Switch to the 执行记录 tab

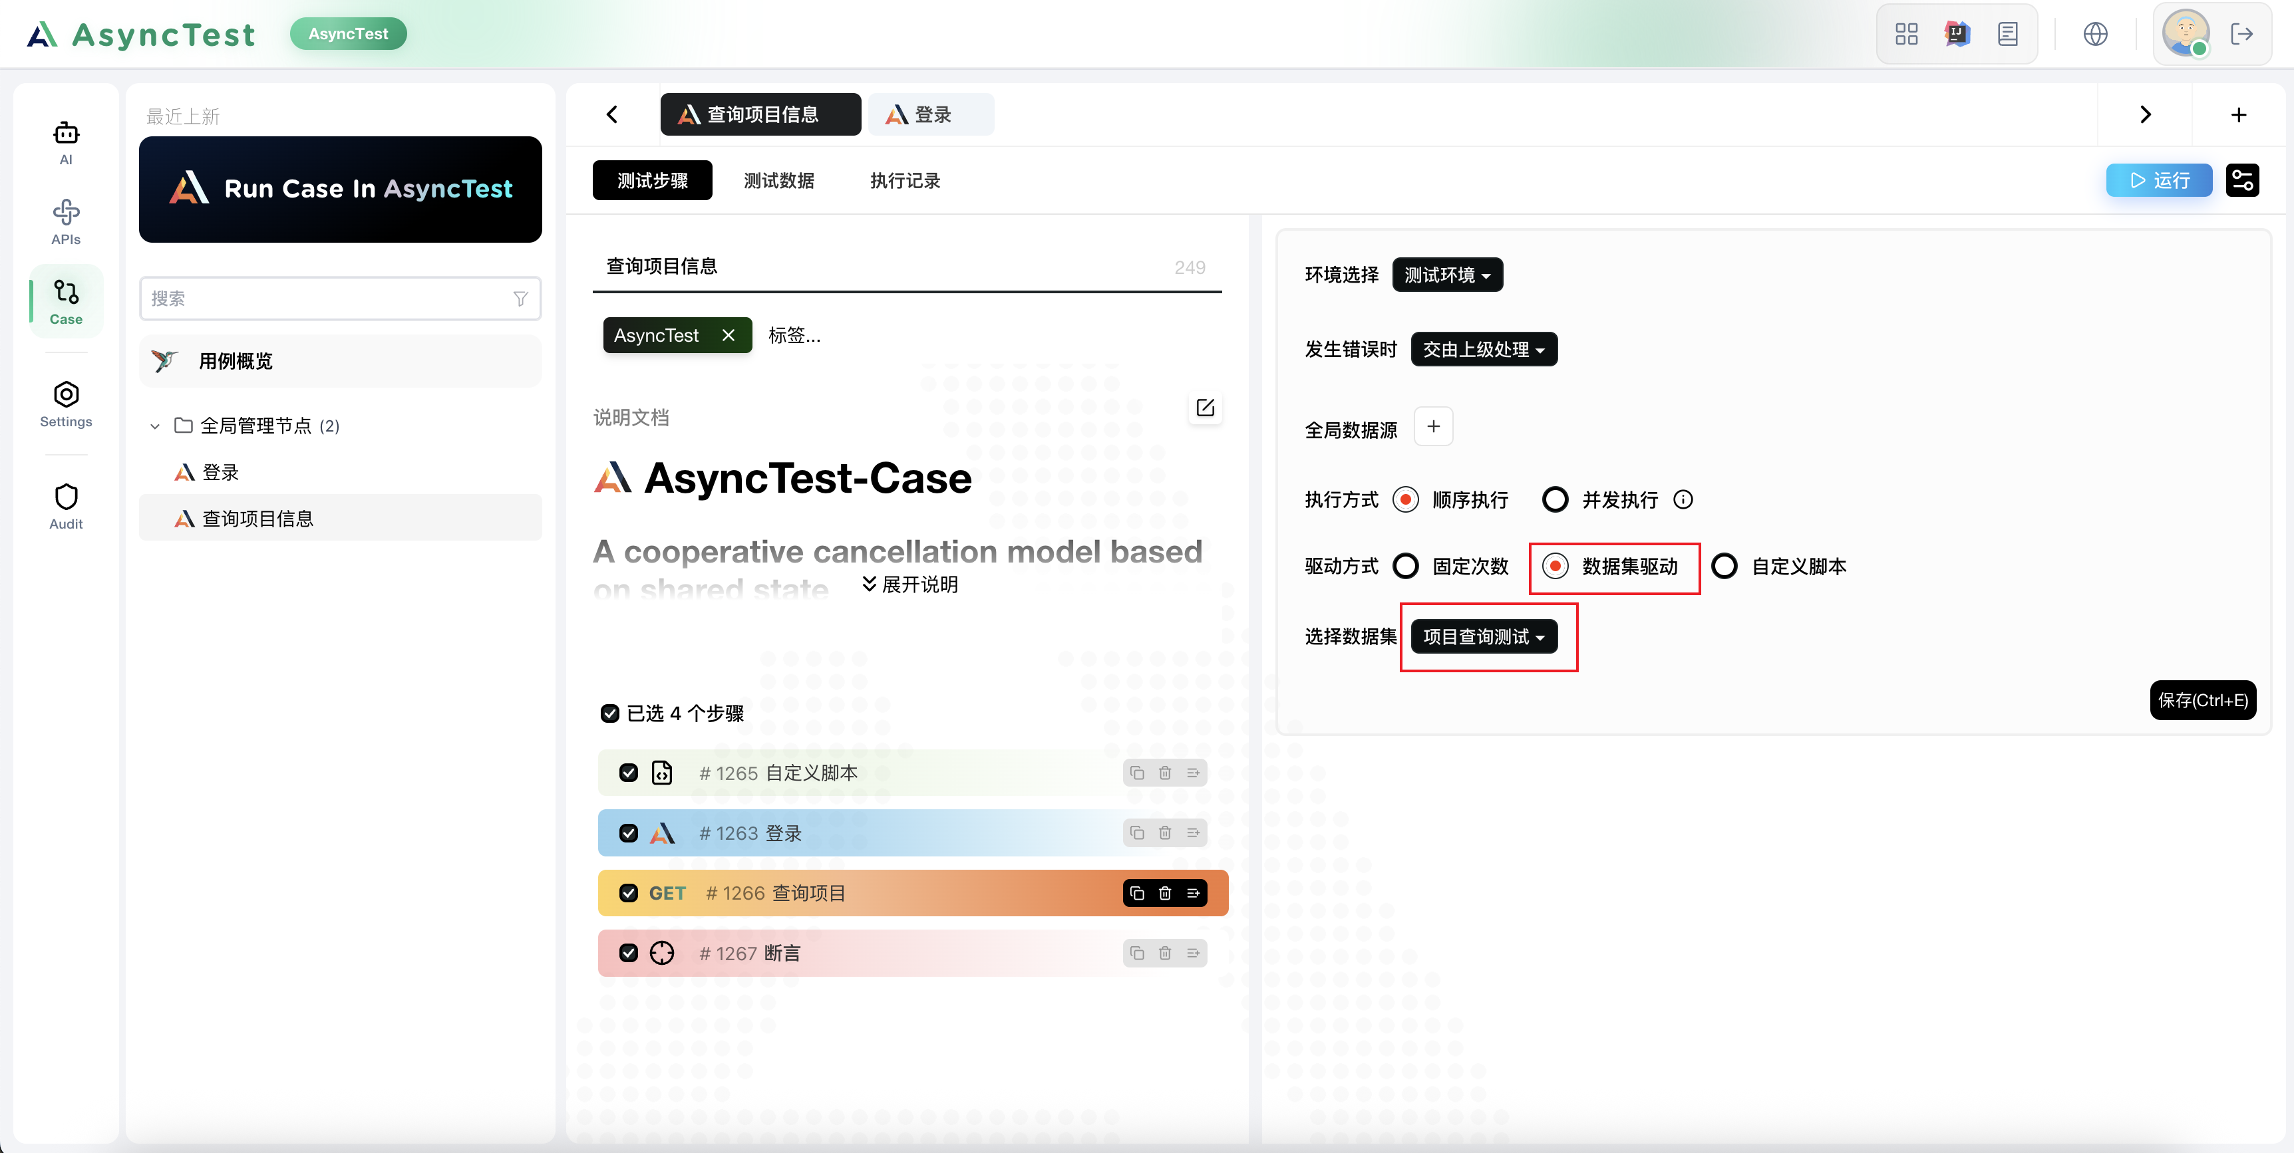point(905,181)
